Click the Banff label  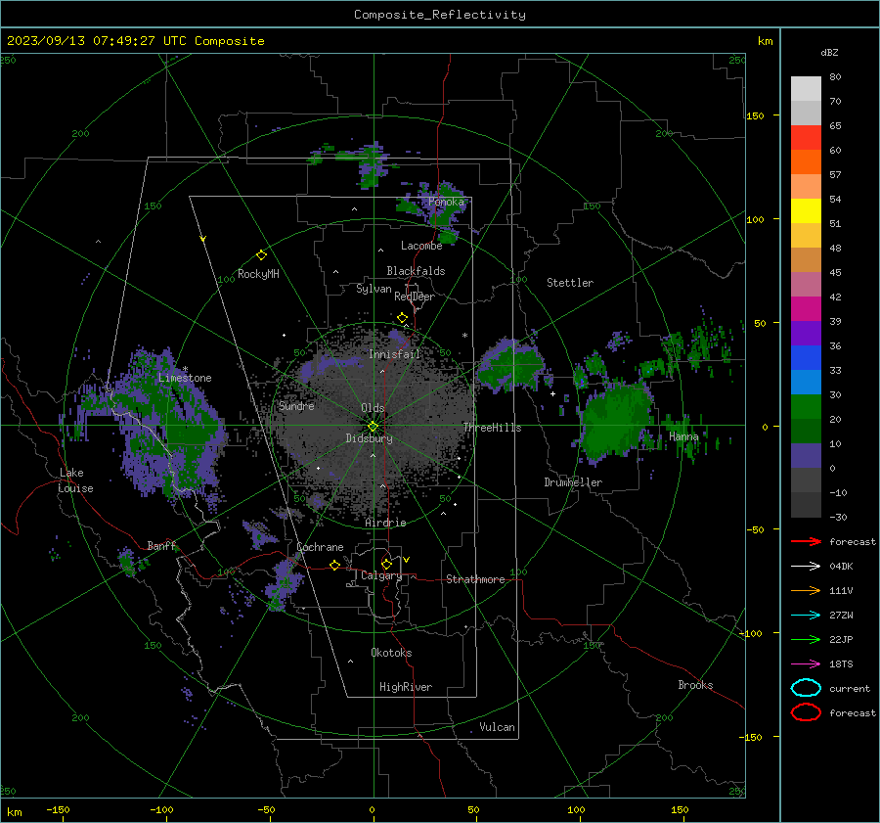(161, 545)
